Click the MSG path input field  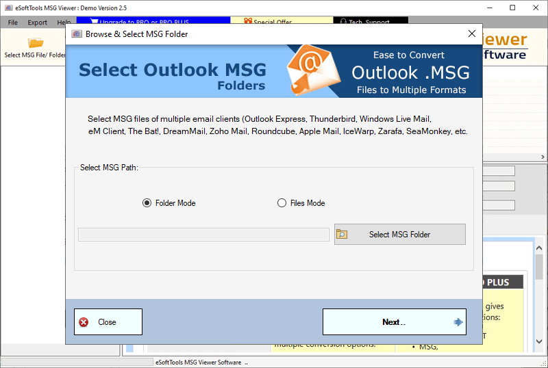(x=203, y=235)
